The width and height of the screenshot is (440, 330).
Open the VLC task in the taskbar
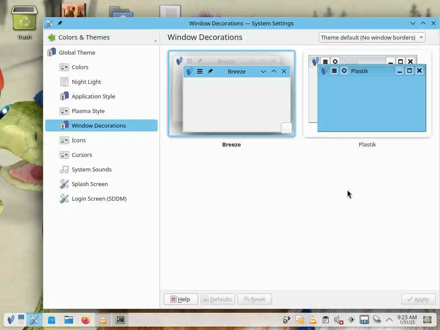pos(103,320)
